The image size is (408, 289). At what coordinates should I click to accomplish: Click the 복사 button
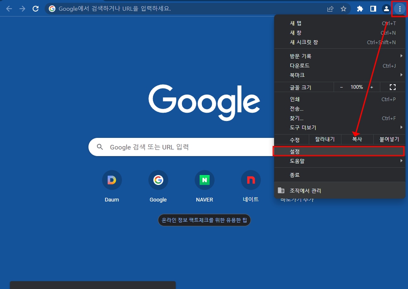pos(357,139)
